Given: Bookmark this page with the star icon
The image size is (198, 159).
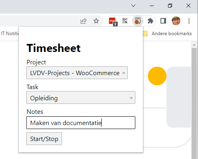Looking at the screenshot, I should tap(96, 21).
